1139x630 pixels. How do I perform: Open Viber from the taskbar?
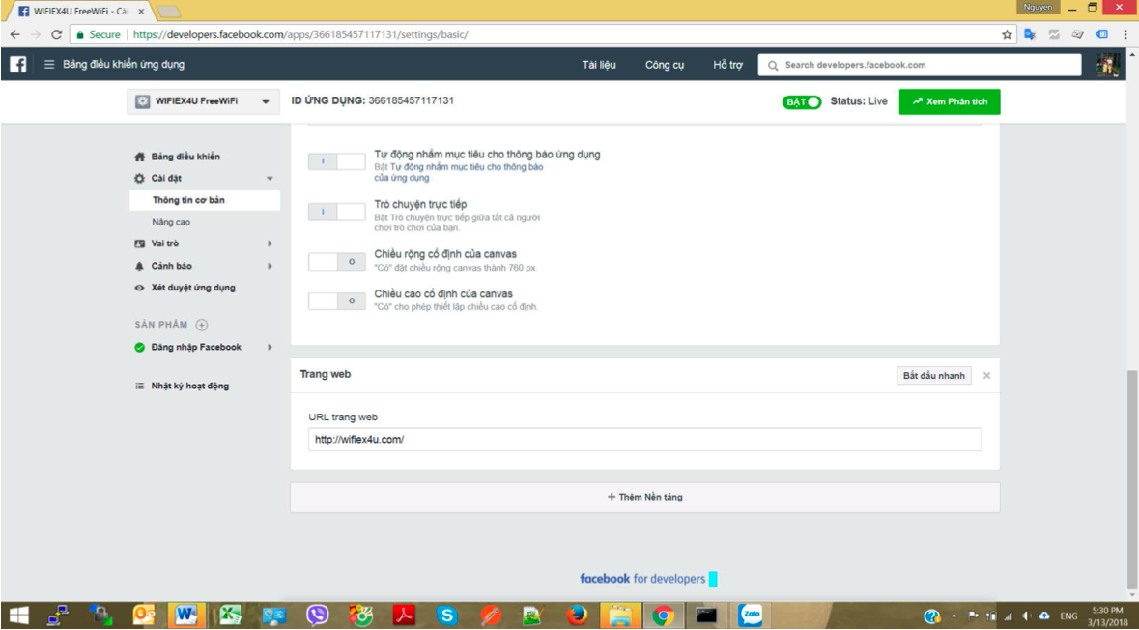click(x=318, y=616)
